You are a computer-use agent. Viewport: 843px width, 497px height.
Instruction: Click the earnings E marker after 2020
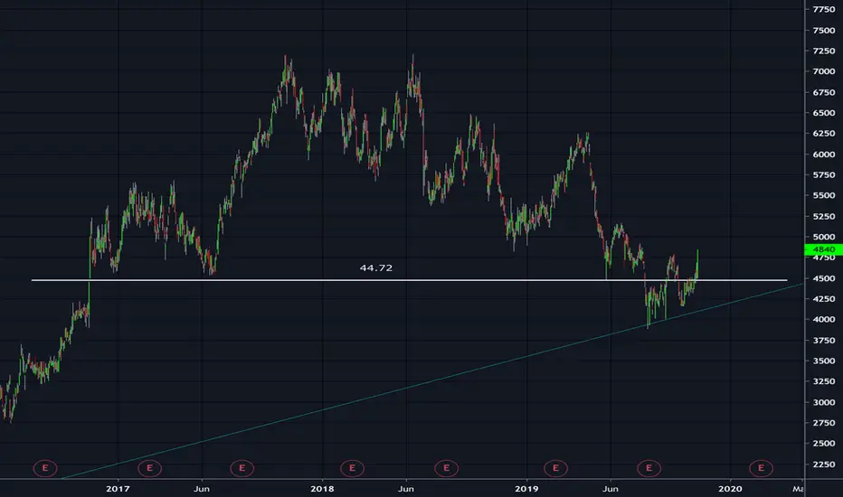click(x=761, y=468)
